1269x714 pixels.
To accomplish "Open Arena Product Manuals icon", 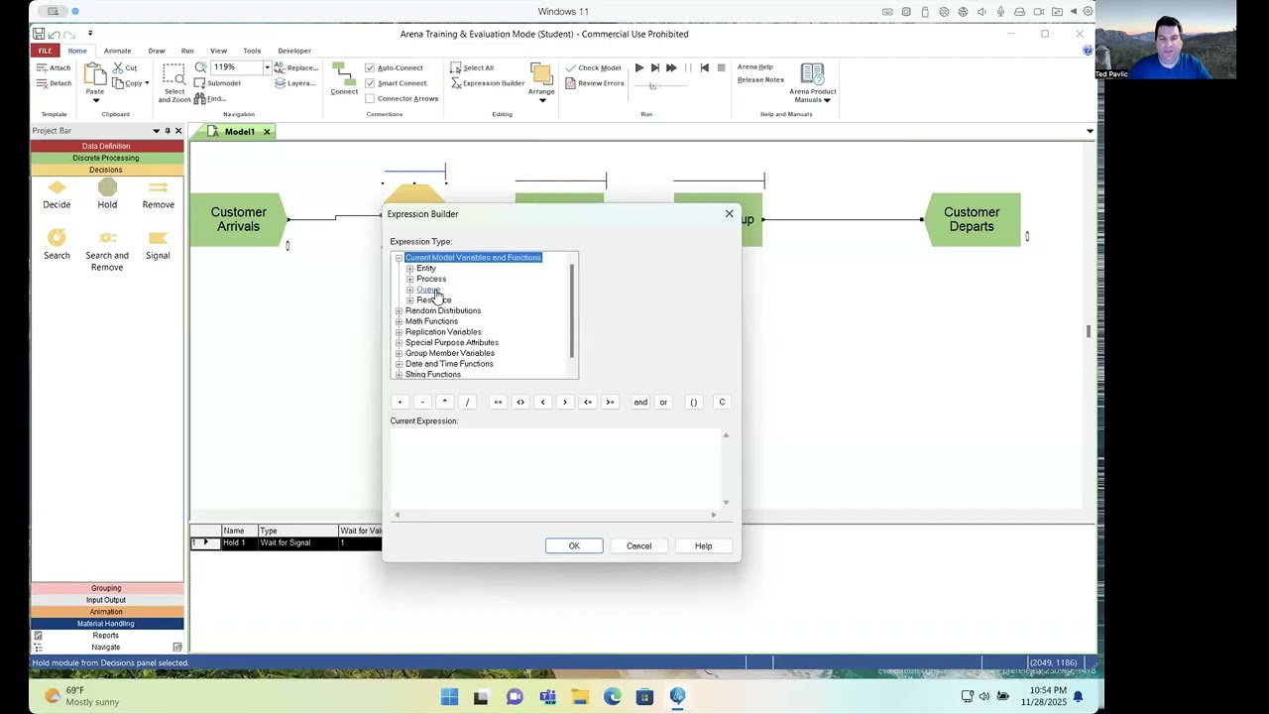I will [812, 73].
